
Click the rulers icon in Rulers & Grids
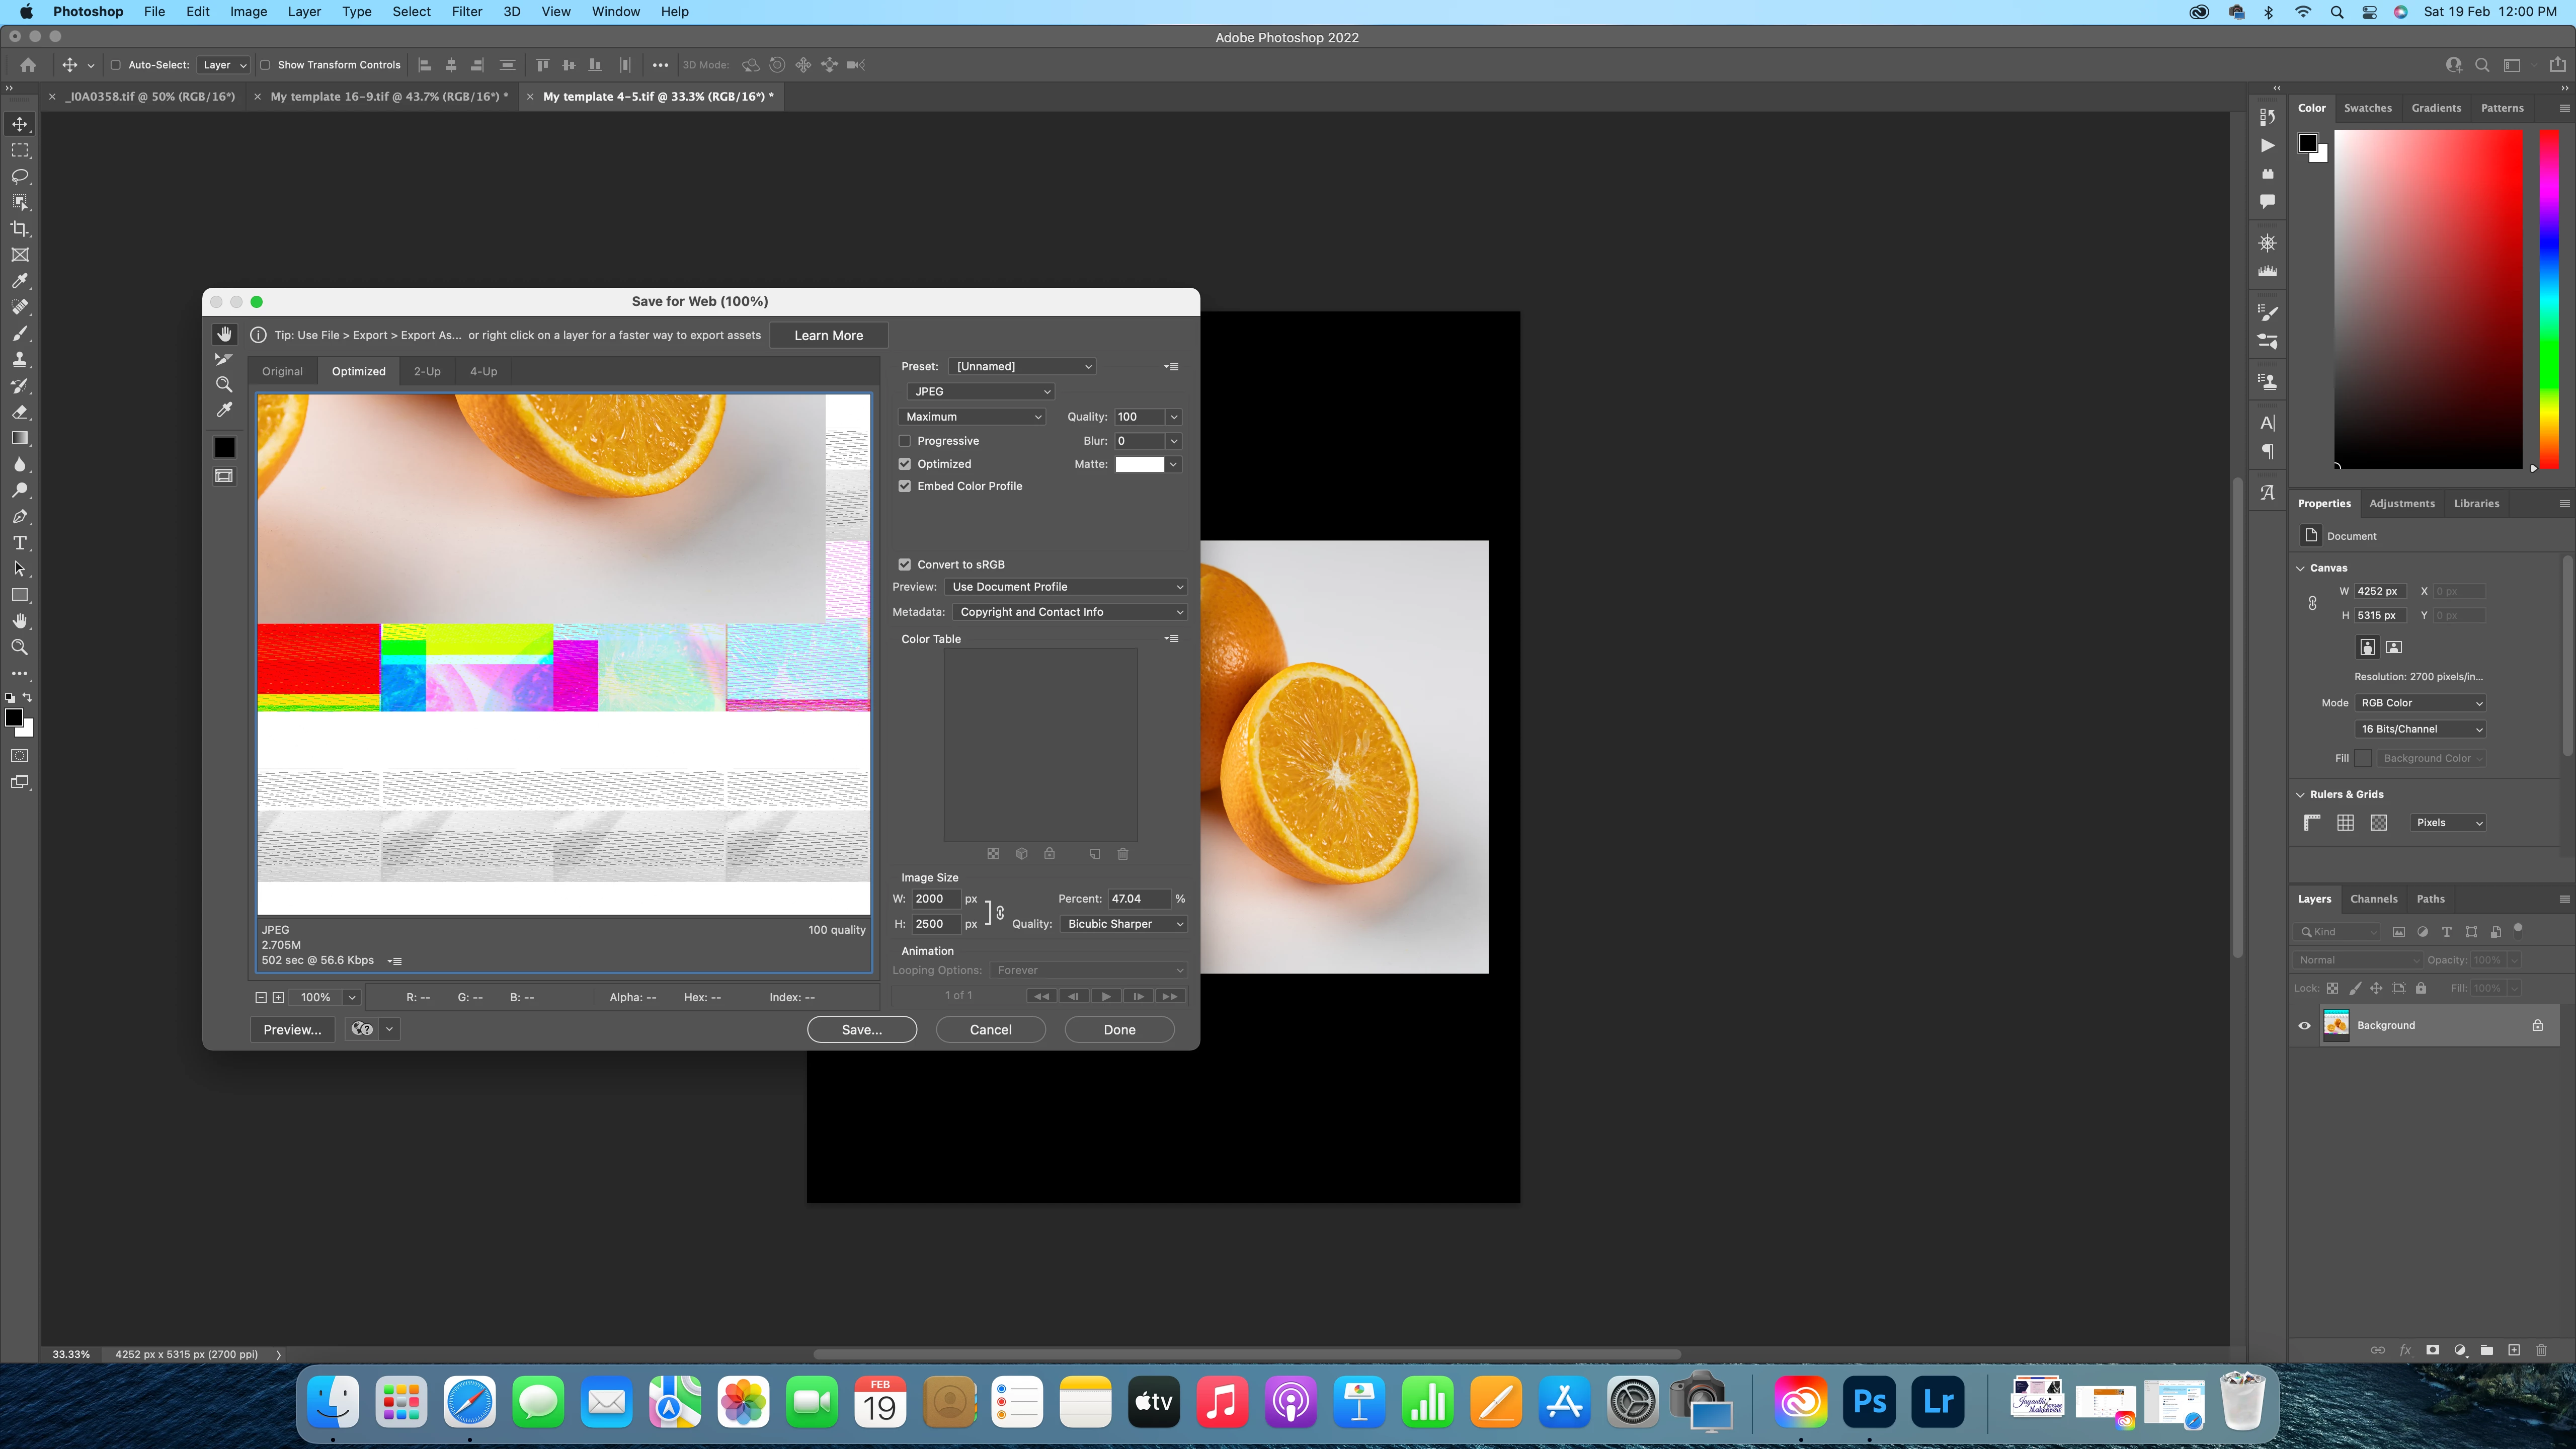click(2312, 823)
